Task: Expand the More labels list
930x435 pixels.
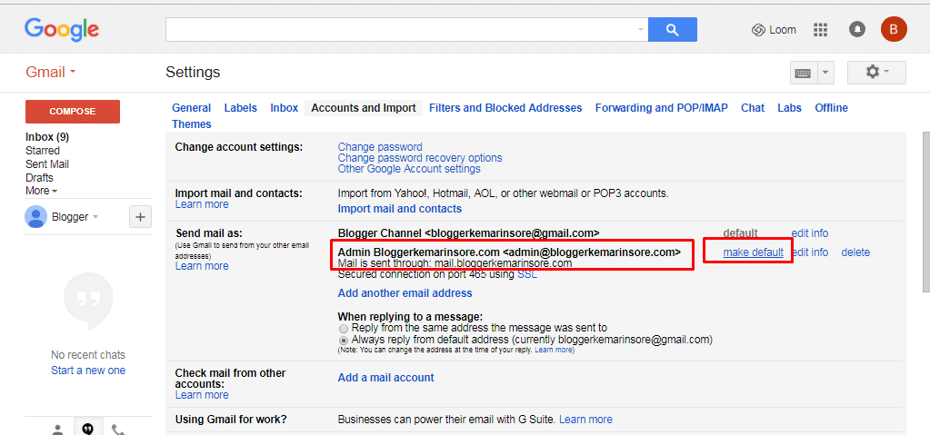Action: (x=41, y=192)
